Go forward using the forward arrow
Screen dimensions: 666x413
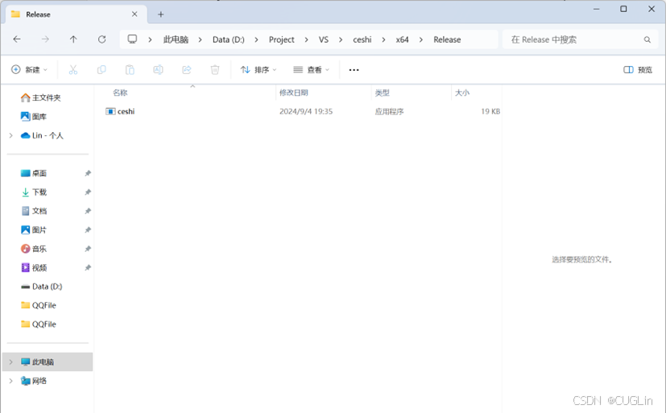pos(45,39)
